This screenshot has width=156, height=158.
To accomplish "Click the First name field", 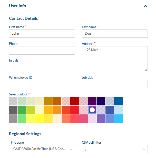I will point(42,34).
